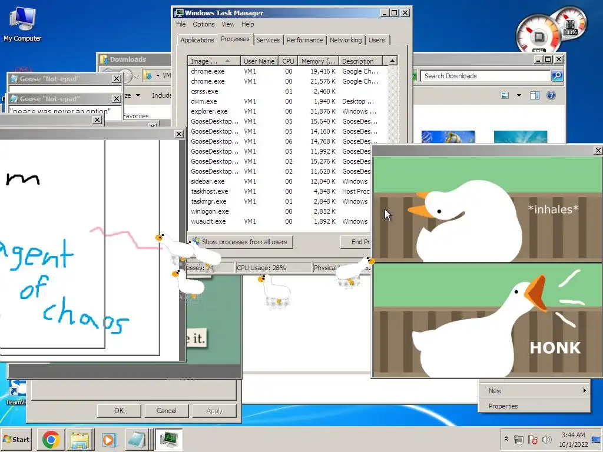Click the OK button in the dialog
Image resolution: width=603 pixels, height=452 pixels.
click(119, 410)
